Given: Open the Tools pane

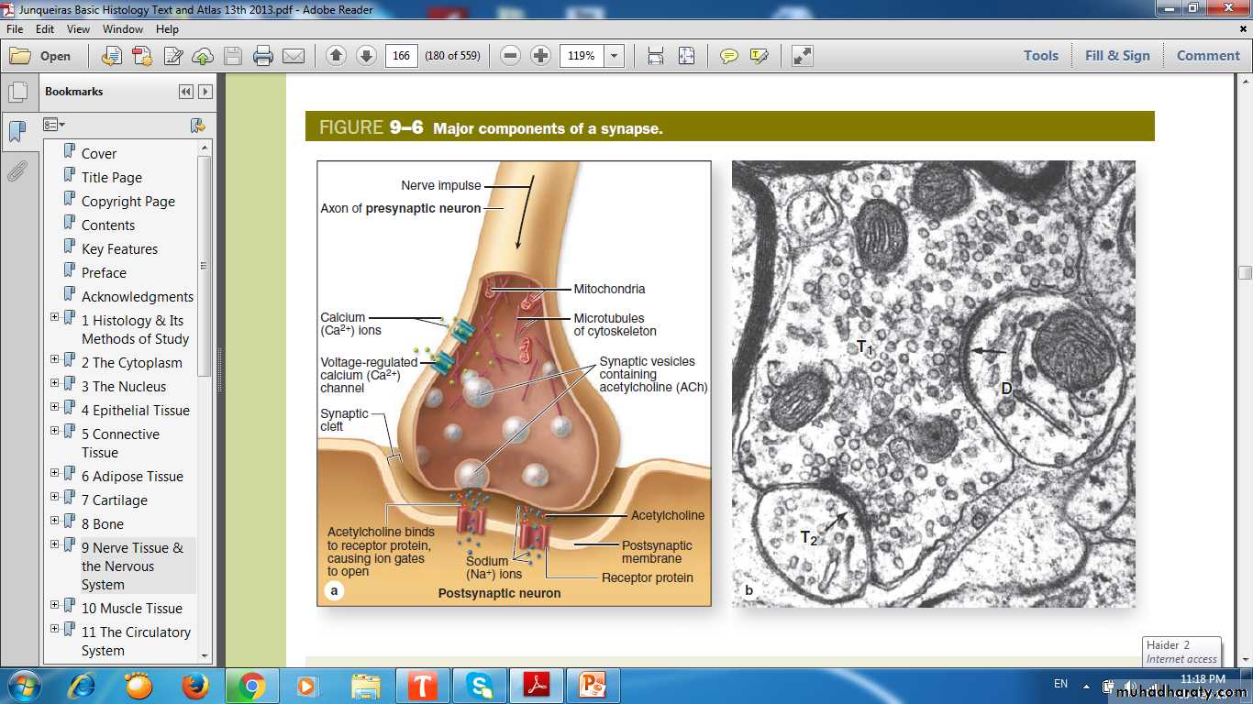Looking at the screenshot, I should click(1041, 56).
